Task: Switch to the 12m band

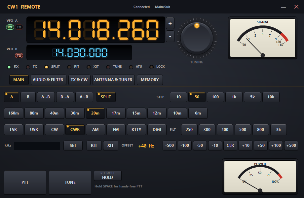Action: (157, 113)
